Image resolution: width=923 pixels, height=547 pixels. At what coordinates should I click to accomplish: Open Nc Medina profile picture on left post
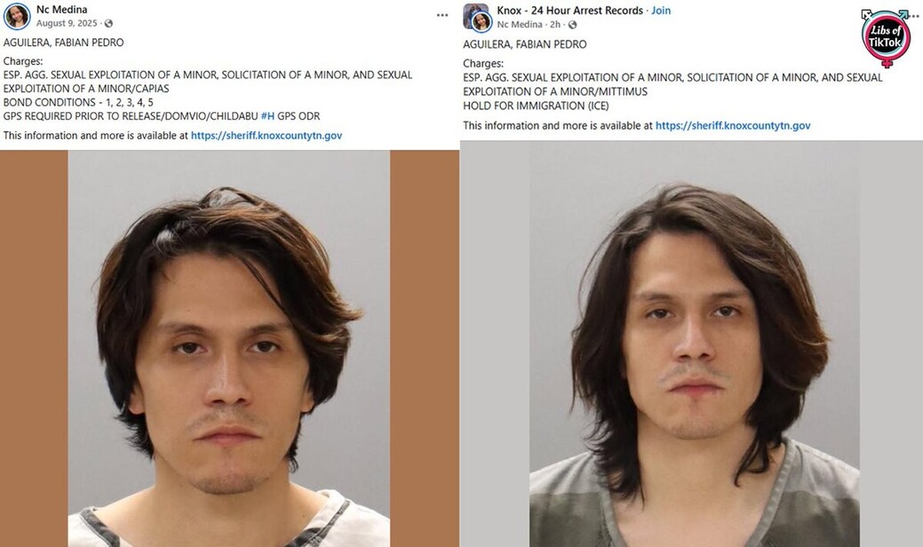pos(17,16)
